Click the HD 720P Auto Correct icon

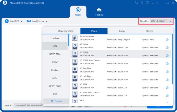[x=75, y=94]
